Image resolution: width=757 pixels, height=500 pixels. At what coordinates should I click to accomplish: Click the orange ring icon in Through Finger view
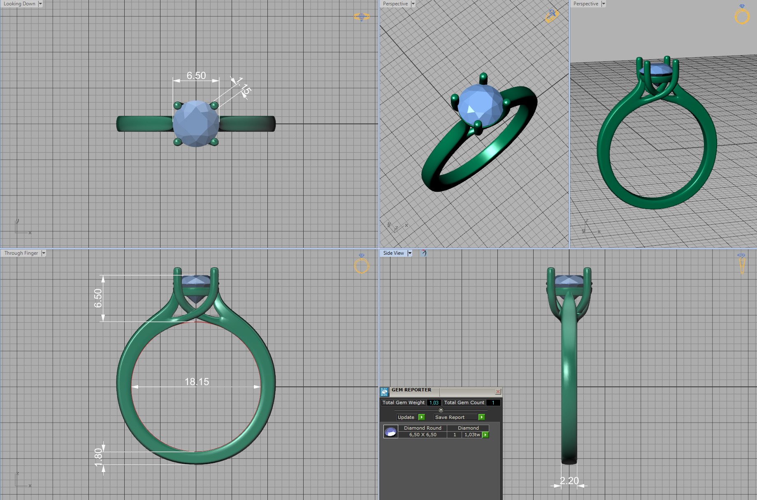click(x=362, y=264)
